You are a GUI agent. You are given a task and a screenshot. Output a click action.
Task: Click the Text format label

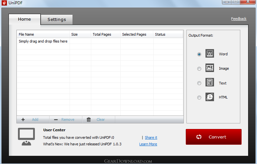point(223,83)
